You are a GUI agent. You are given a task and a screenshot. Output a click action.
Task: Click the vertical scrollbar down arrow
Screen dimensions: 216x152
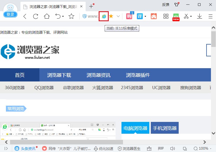tap(213, 133)
